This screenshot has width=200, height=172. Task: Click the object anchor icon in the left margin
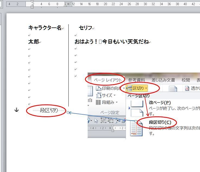[x=17, y=110]
